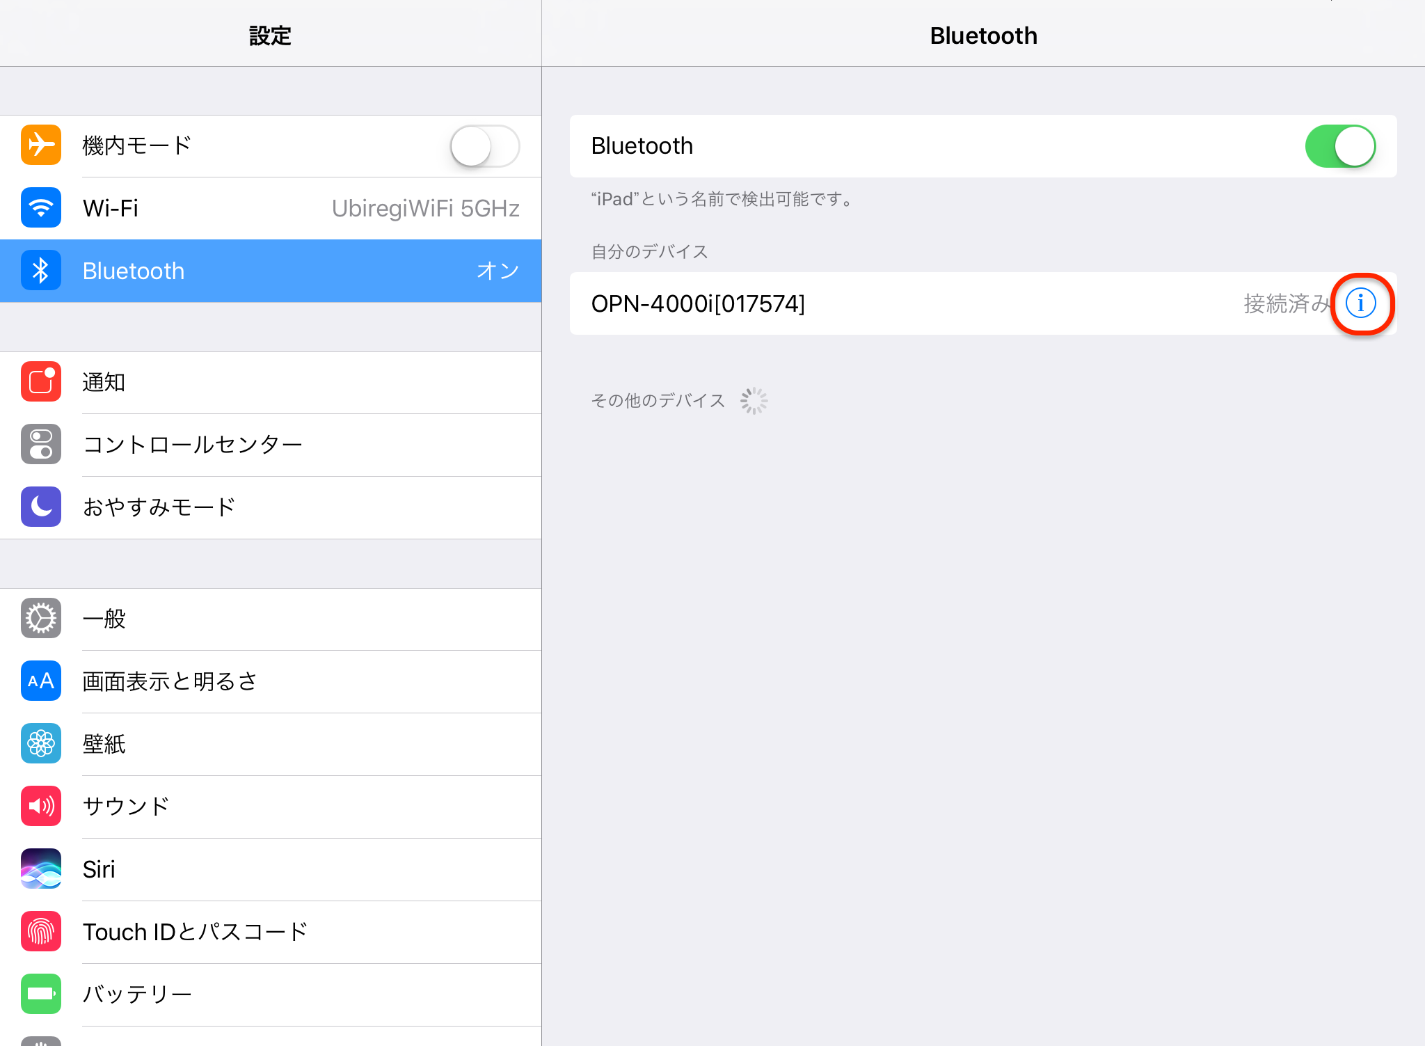Select Bluetooth in settings sidebar
This screenshot has height=1046, width=1425.
point(271,271)
